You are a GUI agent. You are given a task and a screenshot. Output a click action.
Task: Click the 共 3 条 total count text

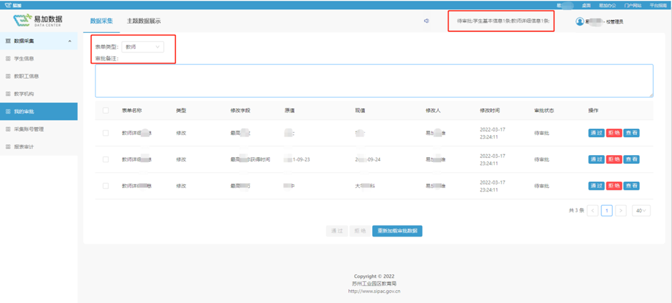[x=576, y=210]
